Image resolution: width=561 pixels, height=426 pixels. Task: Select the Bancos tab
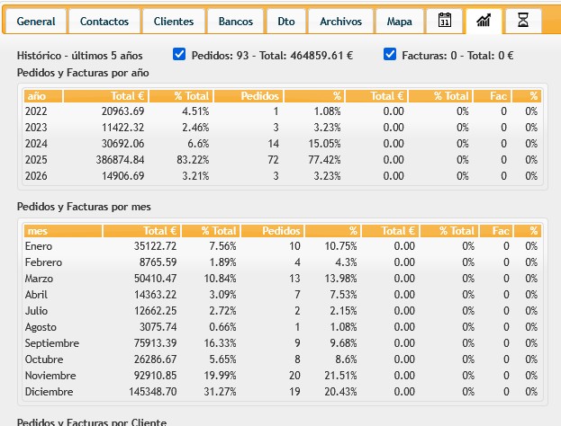pyautogui.click(x=234, y=21)
